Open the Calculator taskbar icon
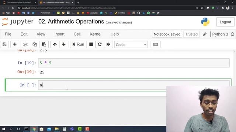 click(x=64, y=129)
